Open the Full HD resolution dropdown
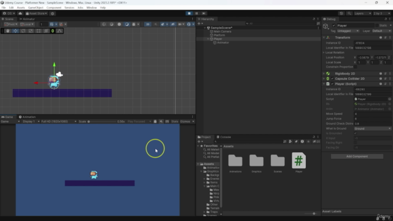The image size is (393, 221). pos(59,122)
